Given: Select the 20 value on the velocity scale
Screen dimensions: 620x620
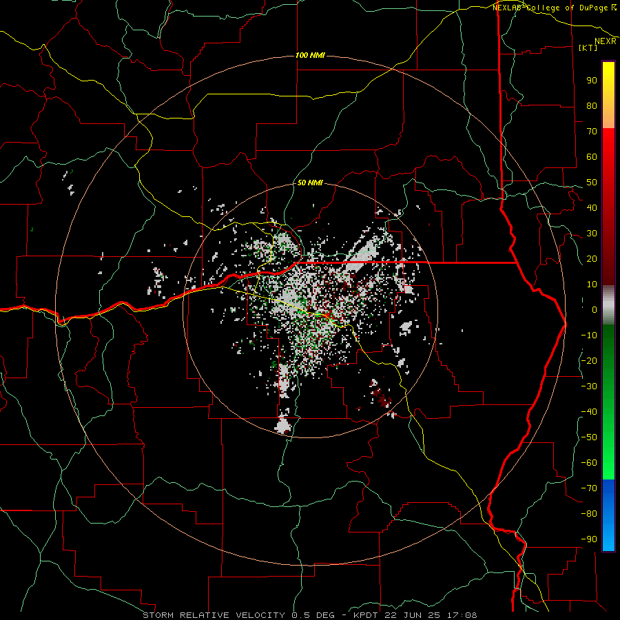Looking at the screenshot, I should (592, 258).
